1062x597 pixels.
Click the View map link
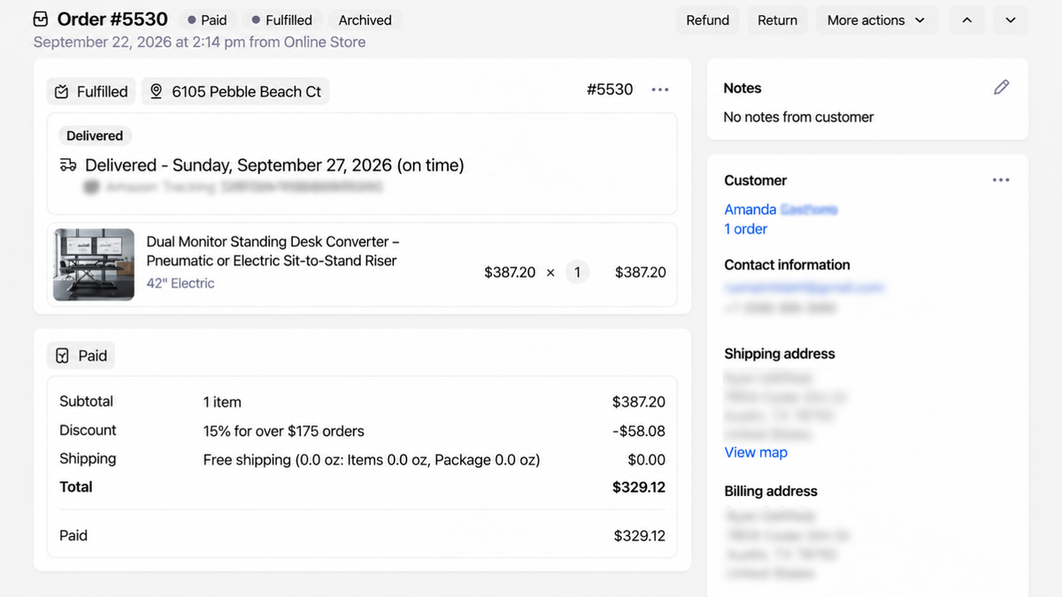coord(756,452)
